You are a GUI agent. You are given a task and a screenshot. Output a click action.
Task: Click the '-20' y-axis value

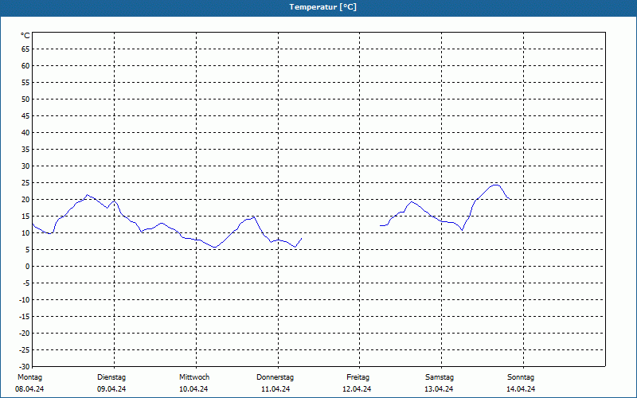pyautogui.click(x=25, y=334)
